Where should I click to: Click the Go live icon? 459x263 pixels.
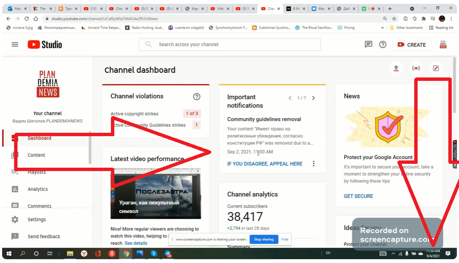415,69
